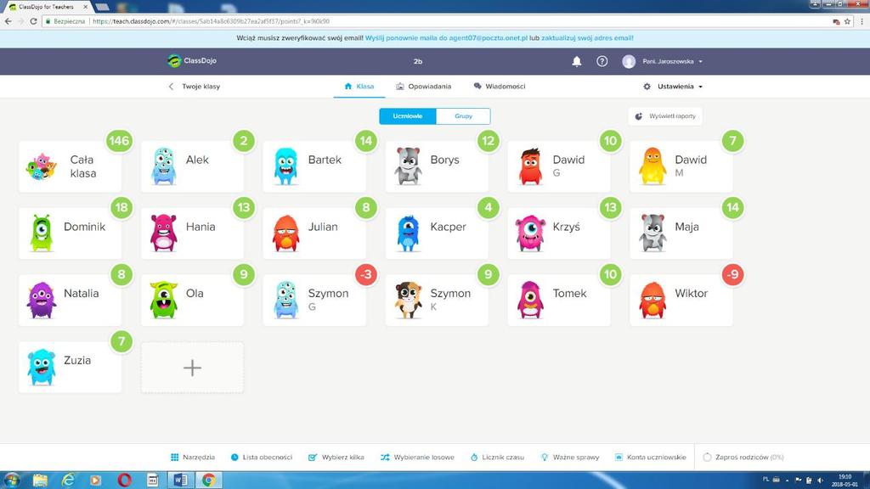This screenshot has width=870, height=489.
Task: Click Zuzia's cyan monster avatar
Action: point(42,367)
